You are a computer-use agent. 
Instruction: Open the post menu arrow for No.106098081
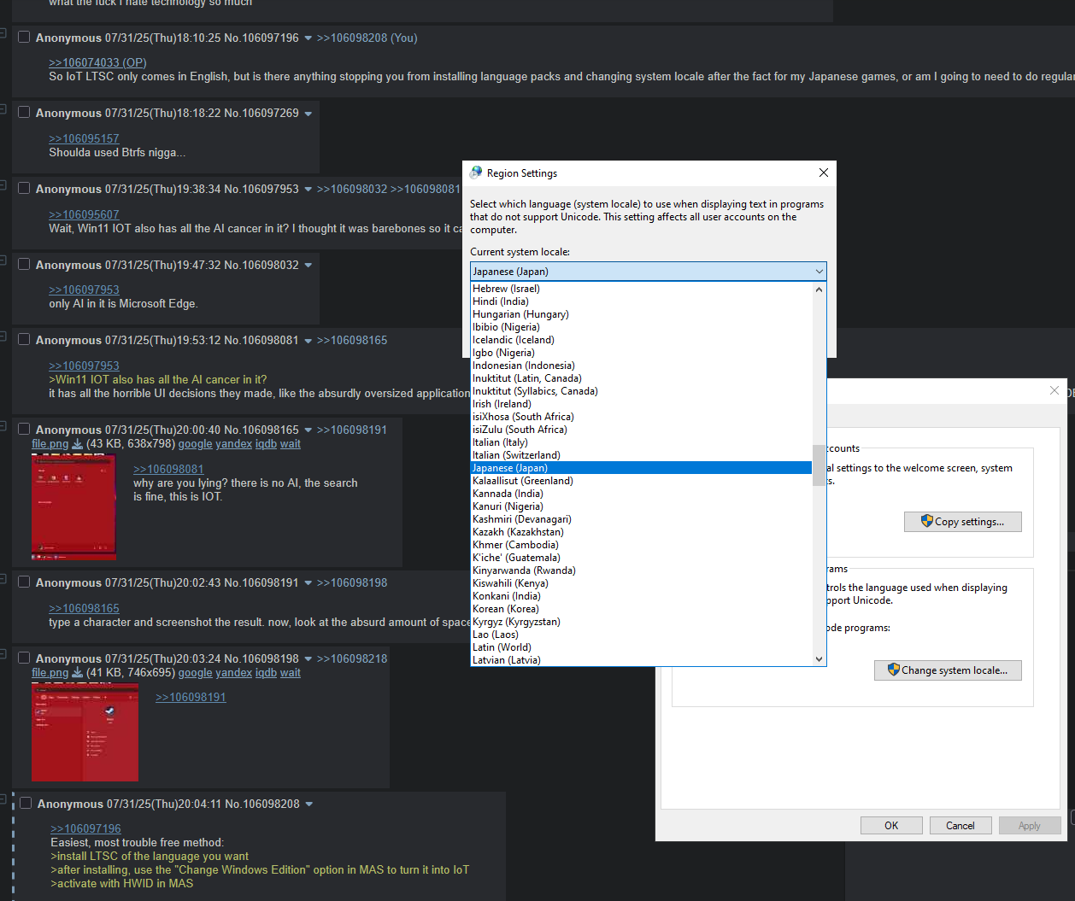coord(308,341)
